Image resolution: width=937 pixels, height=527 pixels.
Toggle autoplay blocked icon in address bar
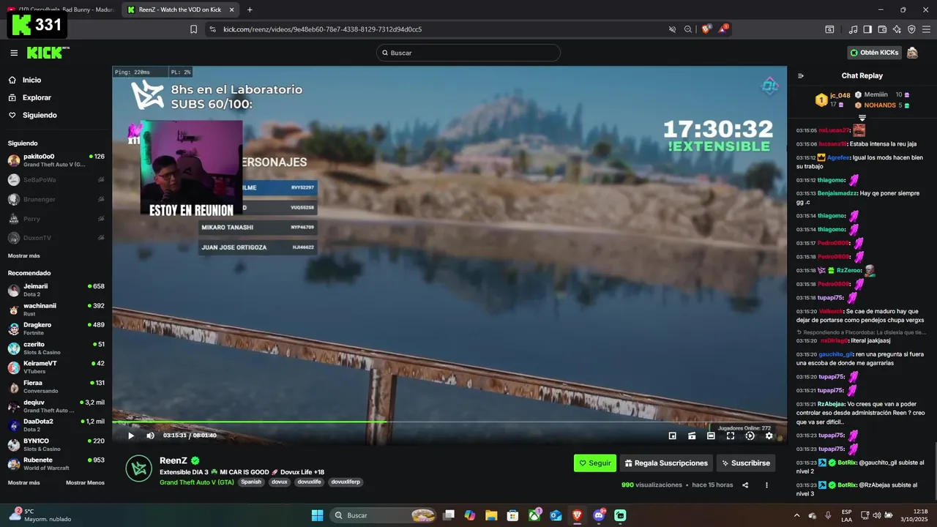point(672,29)
